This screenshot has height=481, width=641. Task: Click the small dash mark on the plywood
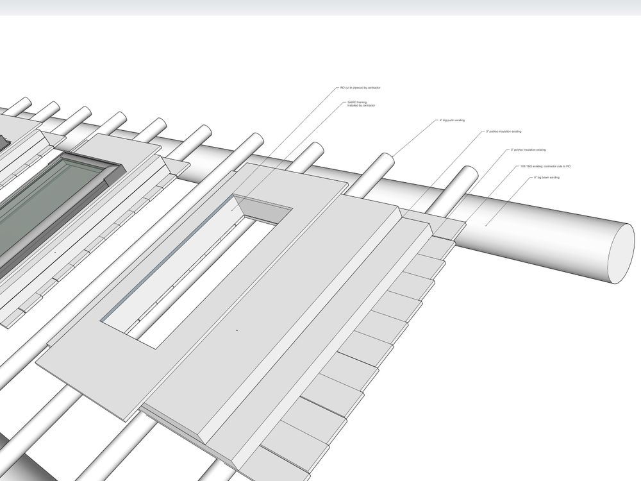(x=237, y=330)
